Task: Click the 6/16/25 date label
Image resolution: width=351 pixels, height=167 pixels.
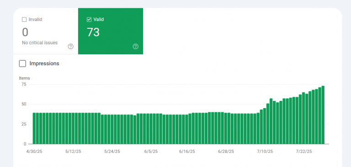Action: [187, 151]
